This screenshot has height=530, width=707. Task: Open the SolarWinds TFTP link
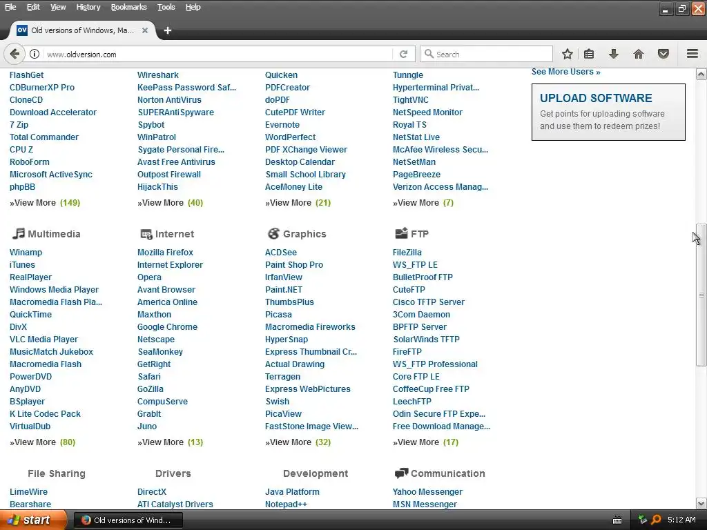426,340
